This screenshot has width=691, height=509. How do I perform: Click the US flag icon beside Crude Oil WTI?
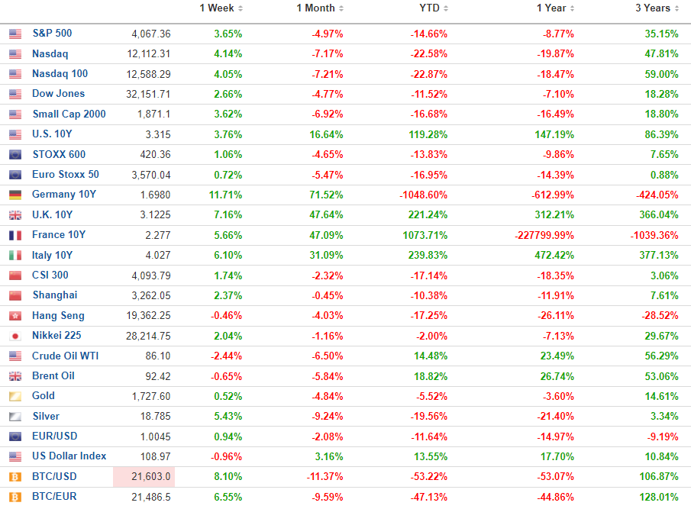coord(15,356)
